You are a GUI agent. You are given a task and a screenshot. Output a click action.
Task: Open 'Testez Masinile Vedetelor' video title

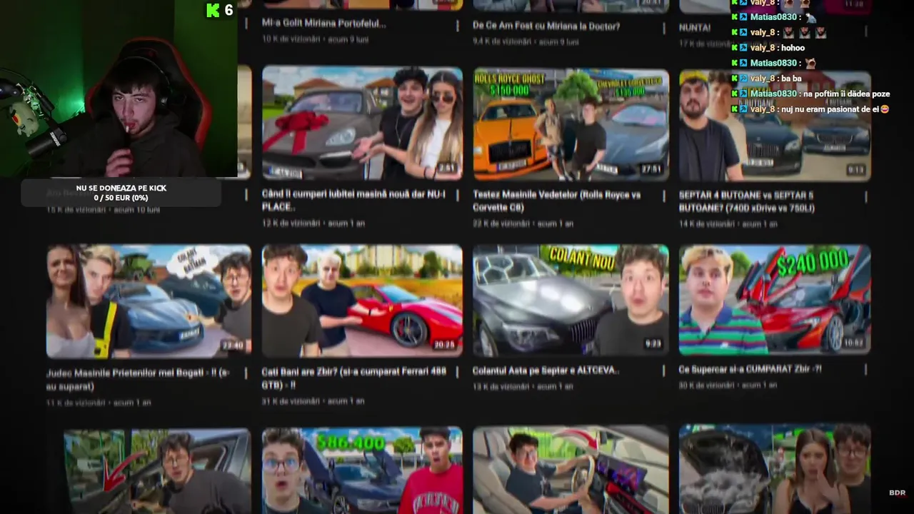point(557,201)
